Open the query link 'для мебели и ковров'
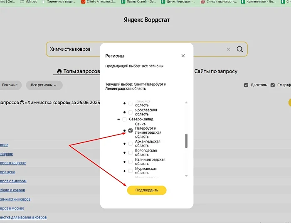Screen dimensions: 291x223 [x=23, y=217]
